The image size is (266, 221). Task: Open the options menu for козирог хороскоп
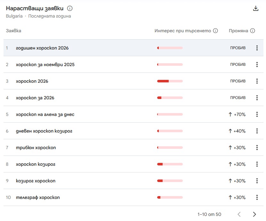[x=257, y=180]
